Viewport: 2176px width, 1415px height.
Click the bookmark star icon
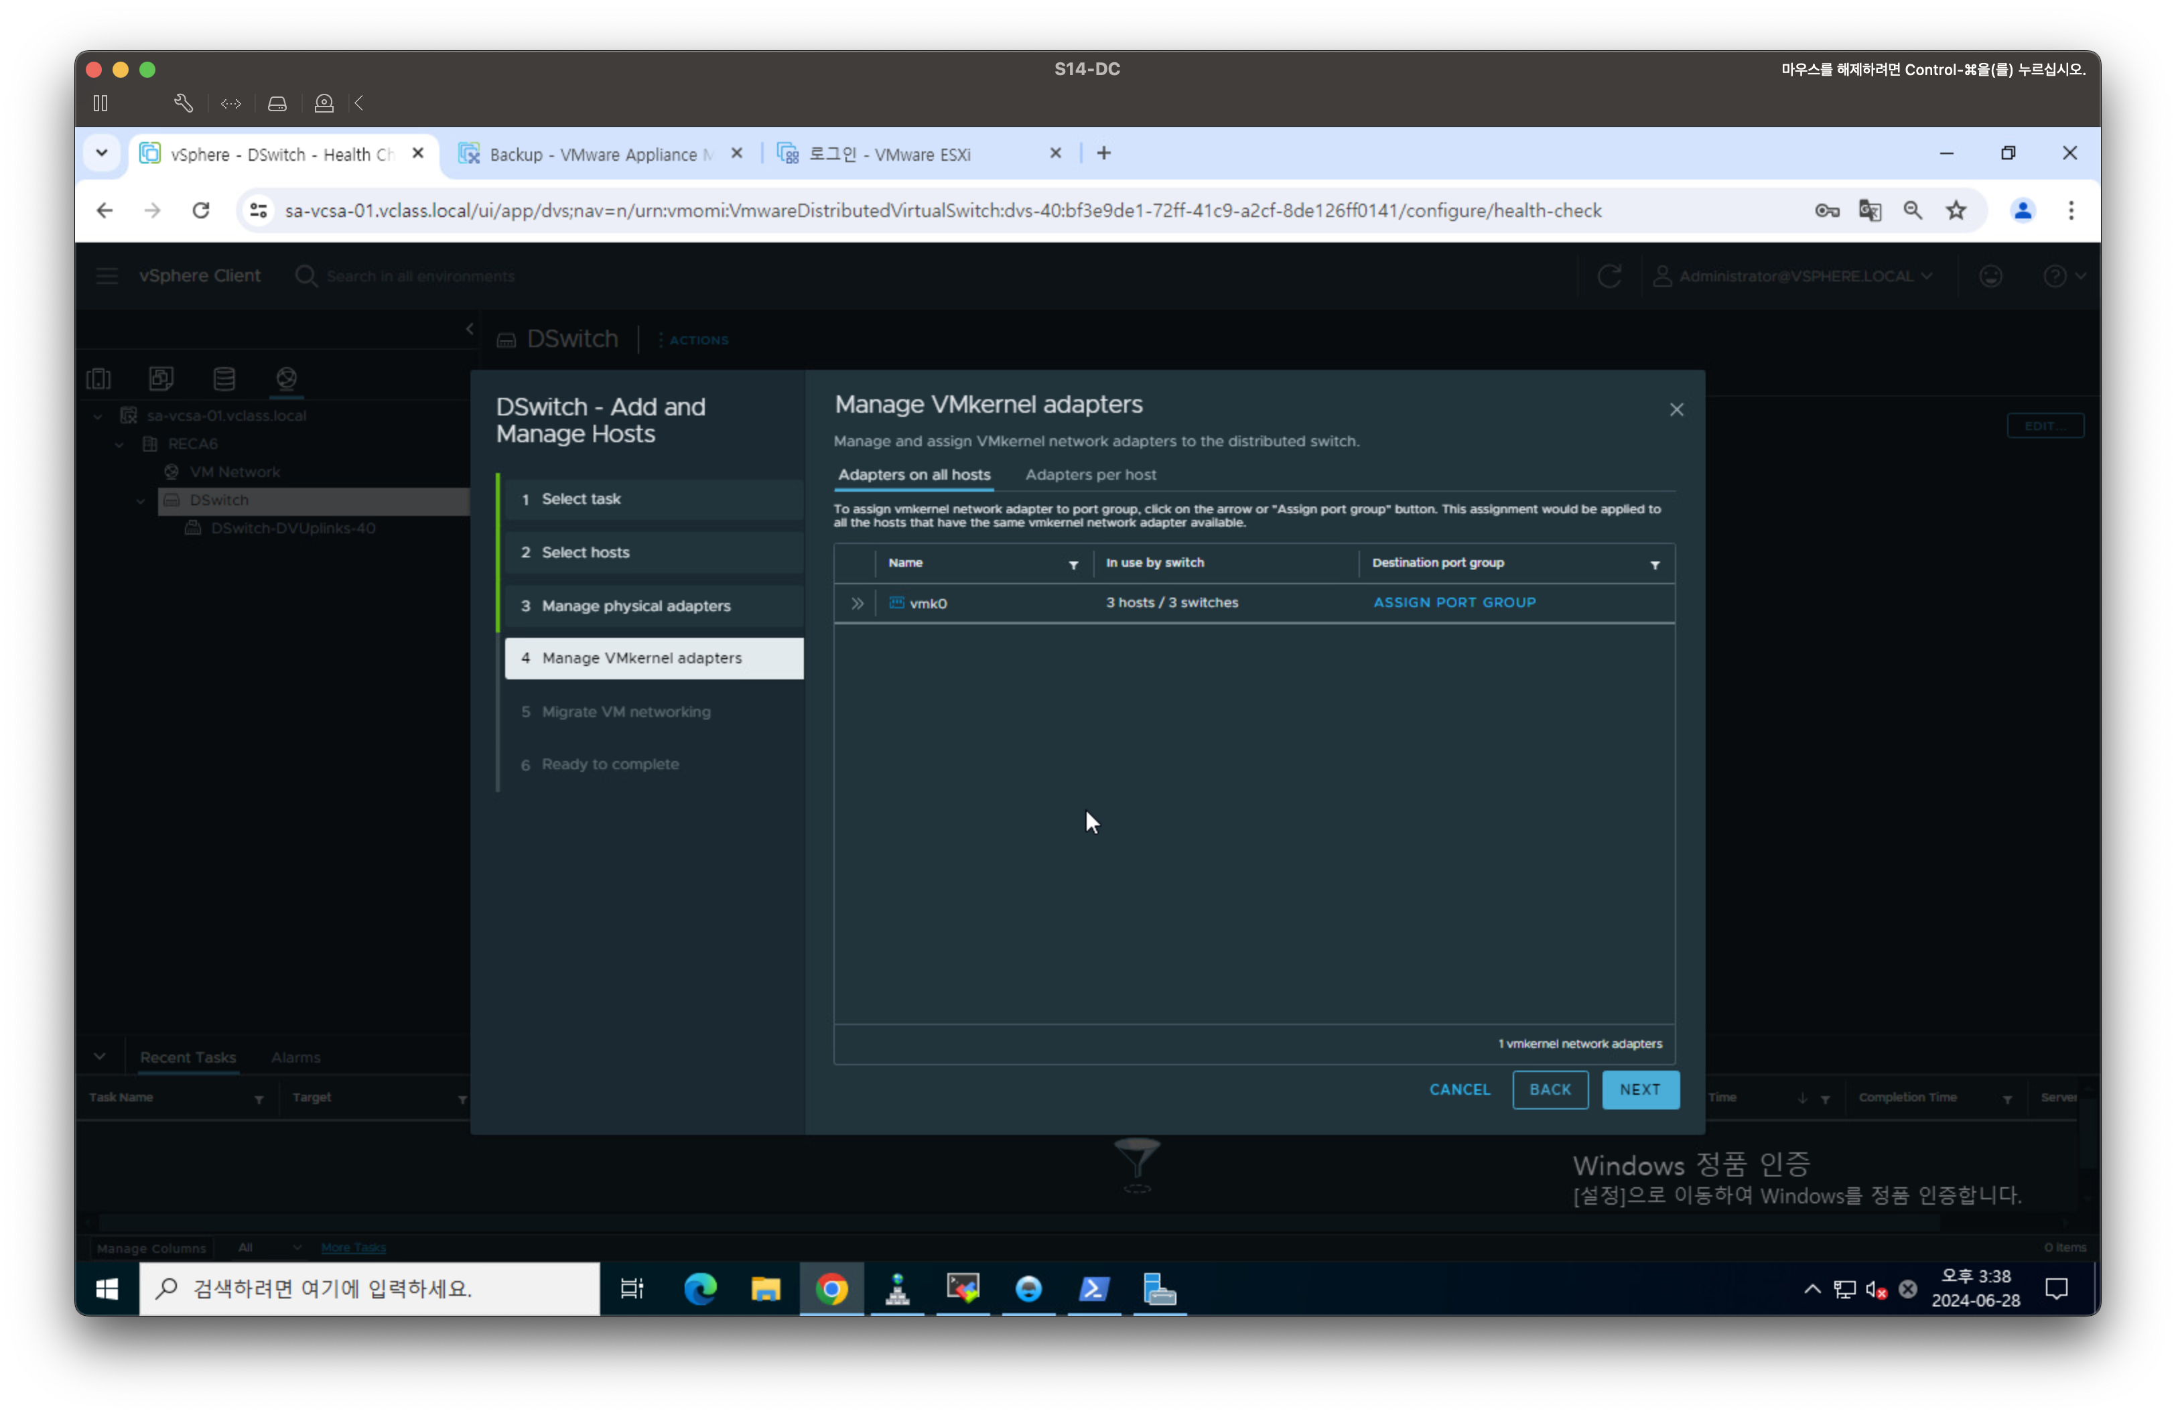click(x=1956, y=211)
